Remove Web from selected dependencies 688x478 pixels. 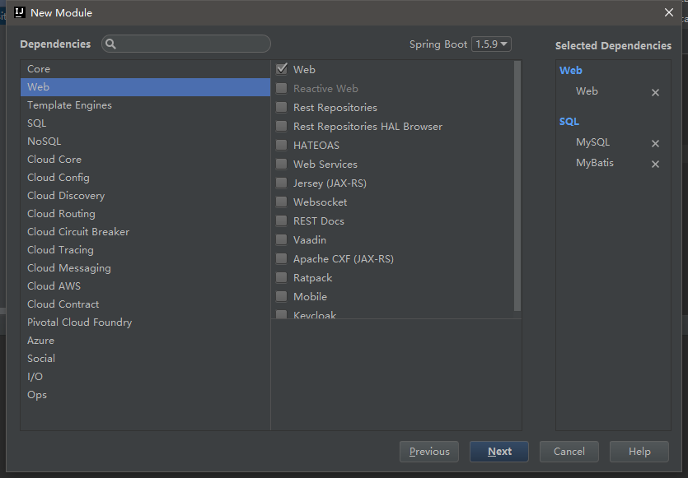click(x=655, y=92)
